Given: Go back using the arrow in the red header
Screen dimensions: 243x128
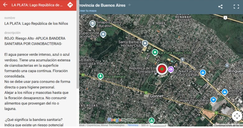Looking at the screenshot, I should [5, 5].
